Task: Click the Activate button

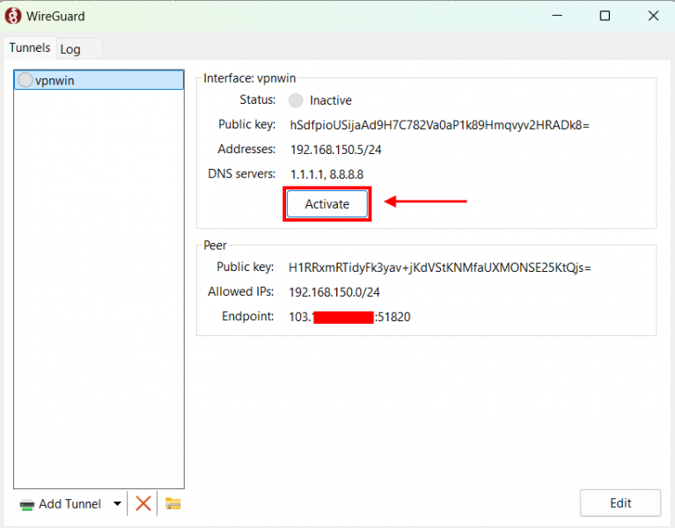Action: point(327,204)
